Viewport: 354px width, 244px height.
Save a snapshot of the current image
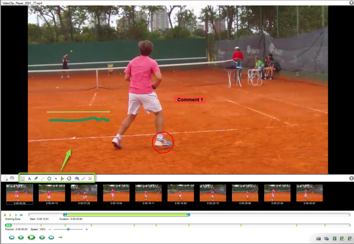318,238
